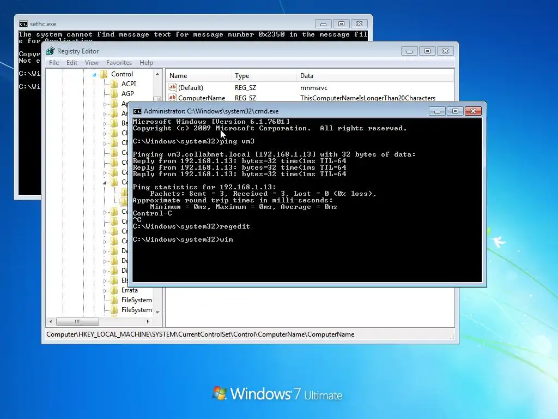Click the 'ping vm3' command line
The width and height of the screenshot is (558, 419).
pyautogui.click(x=193, y=141)
